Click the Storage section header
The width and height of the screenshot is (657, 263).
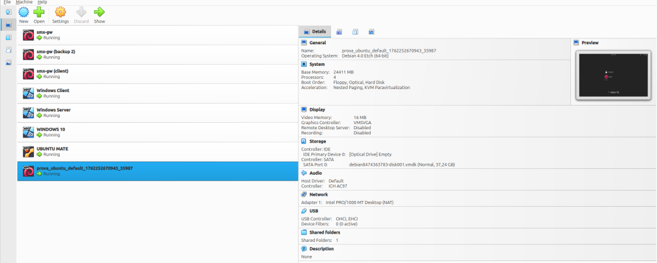pyautogui.click(x=318, y=141)
